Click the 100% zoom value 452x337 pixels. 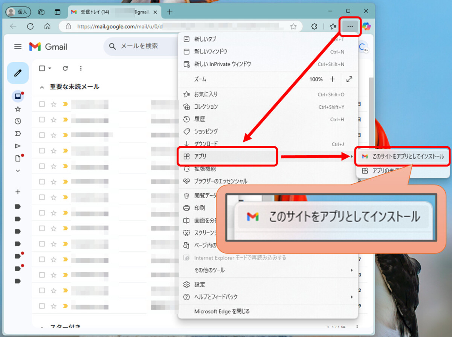[x=316, y=79]
